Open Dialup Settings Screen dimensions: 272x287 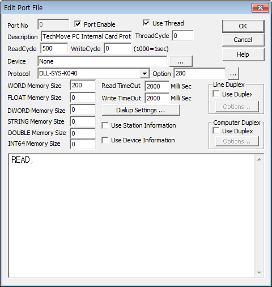coord(141,110)
